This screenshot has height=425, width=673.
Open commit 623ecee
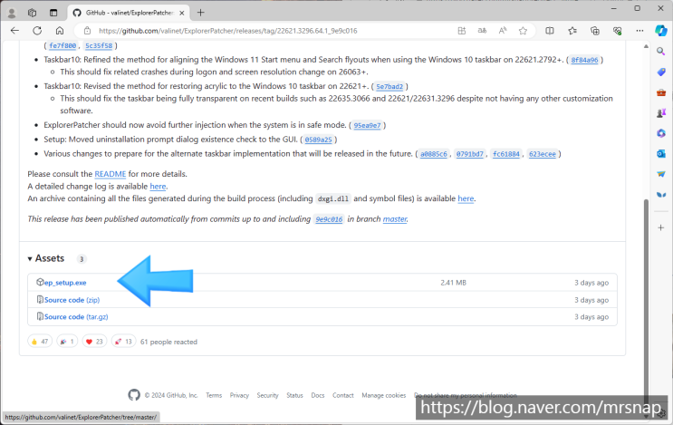pyautogui.click(x=542, y=154)
